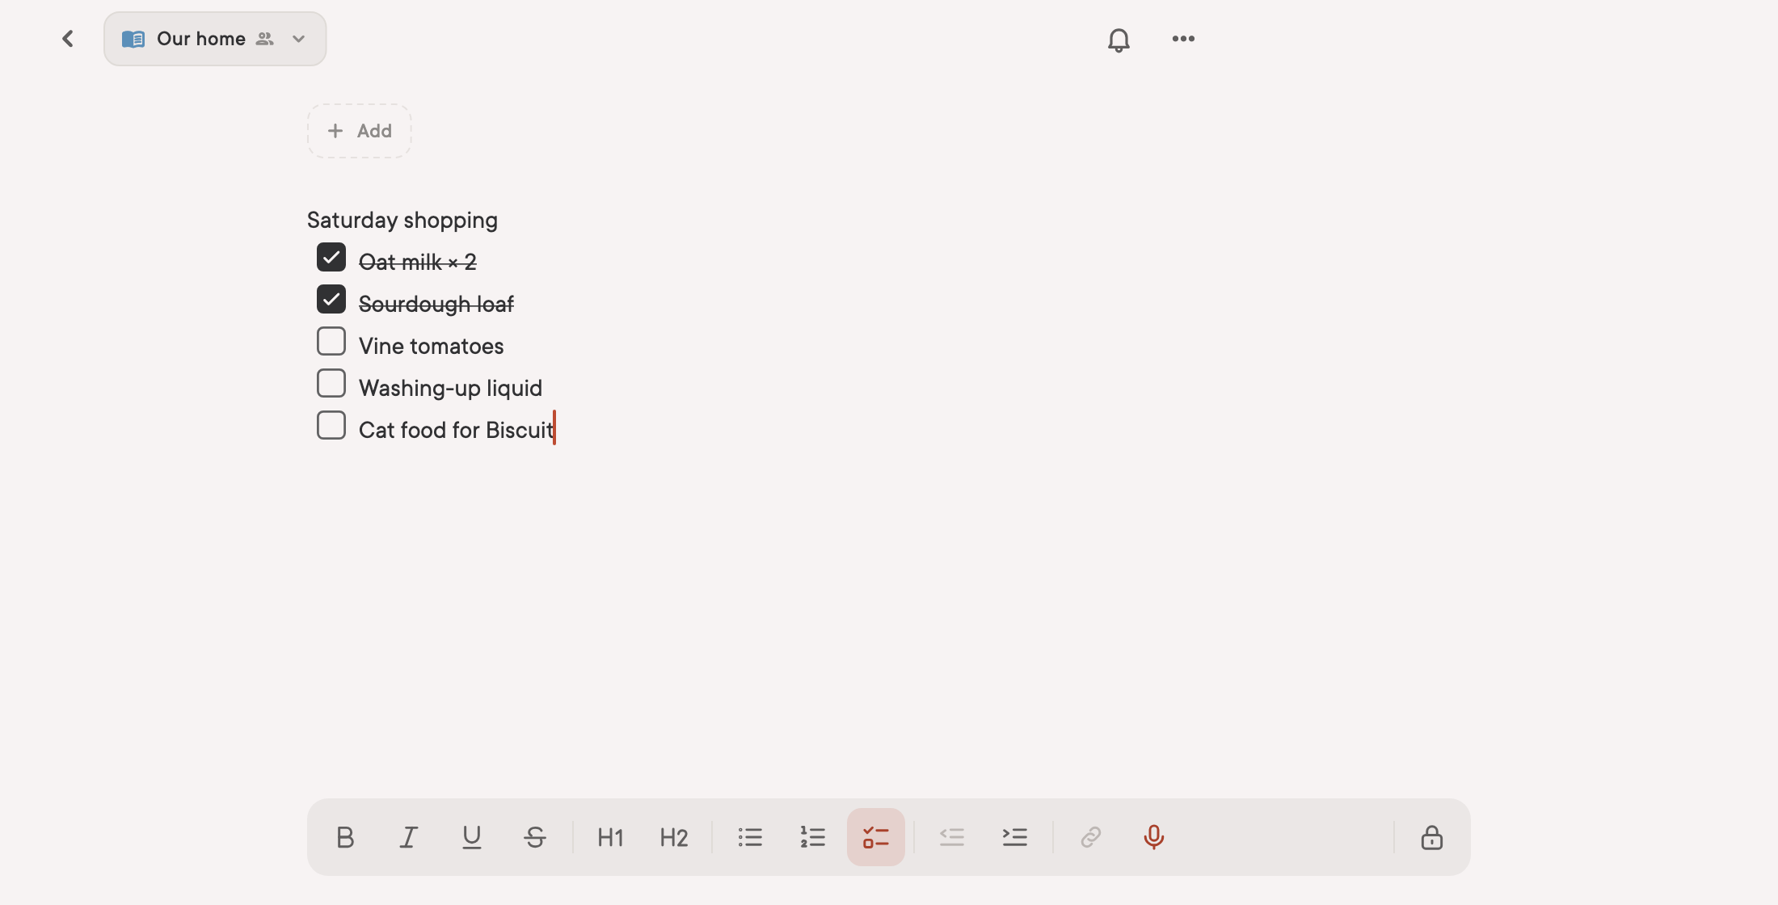This screenshot has width=1778, height=905.
Task: Apply italic formatting
Action: click(408, 837)
